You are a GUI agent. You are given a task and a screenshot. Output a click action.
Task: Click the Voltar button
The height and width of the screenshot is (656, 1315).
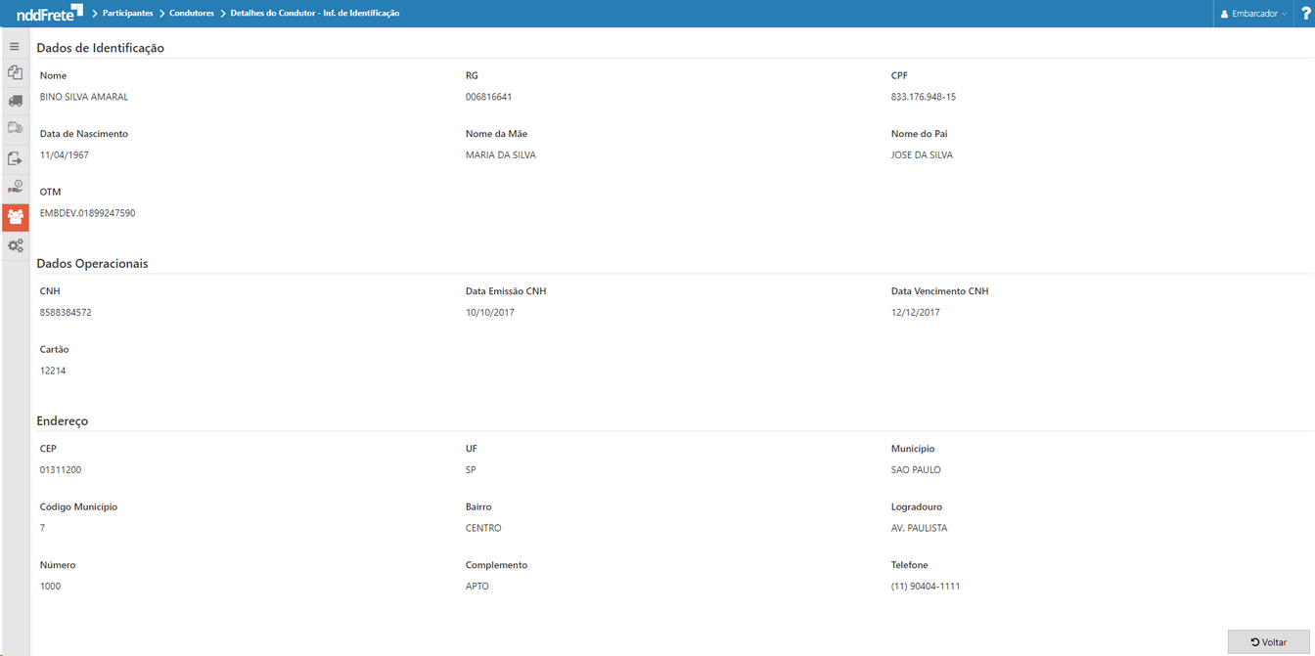click(1269, 641)
